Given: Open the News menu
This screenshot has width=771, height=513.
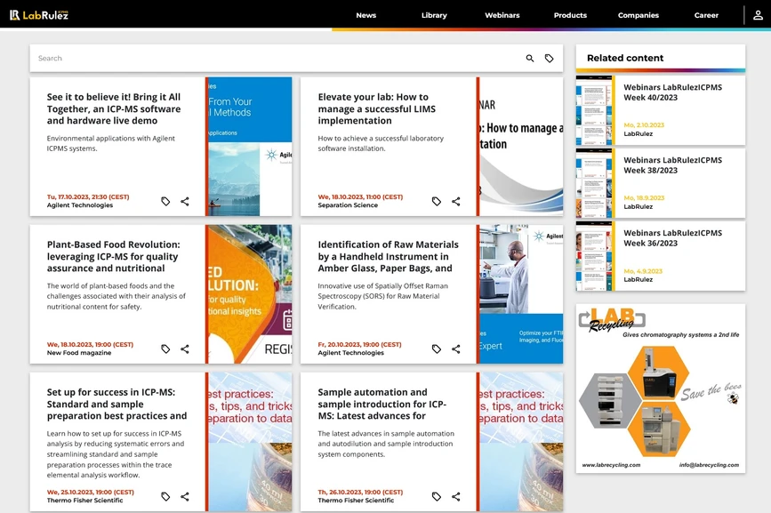Looking at the screenshot, I should tap(365, 15).
